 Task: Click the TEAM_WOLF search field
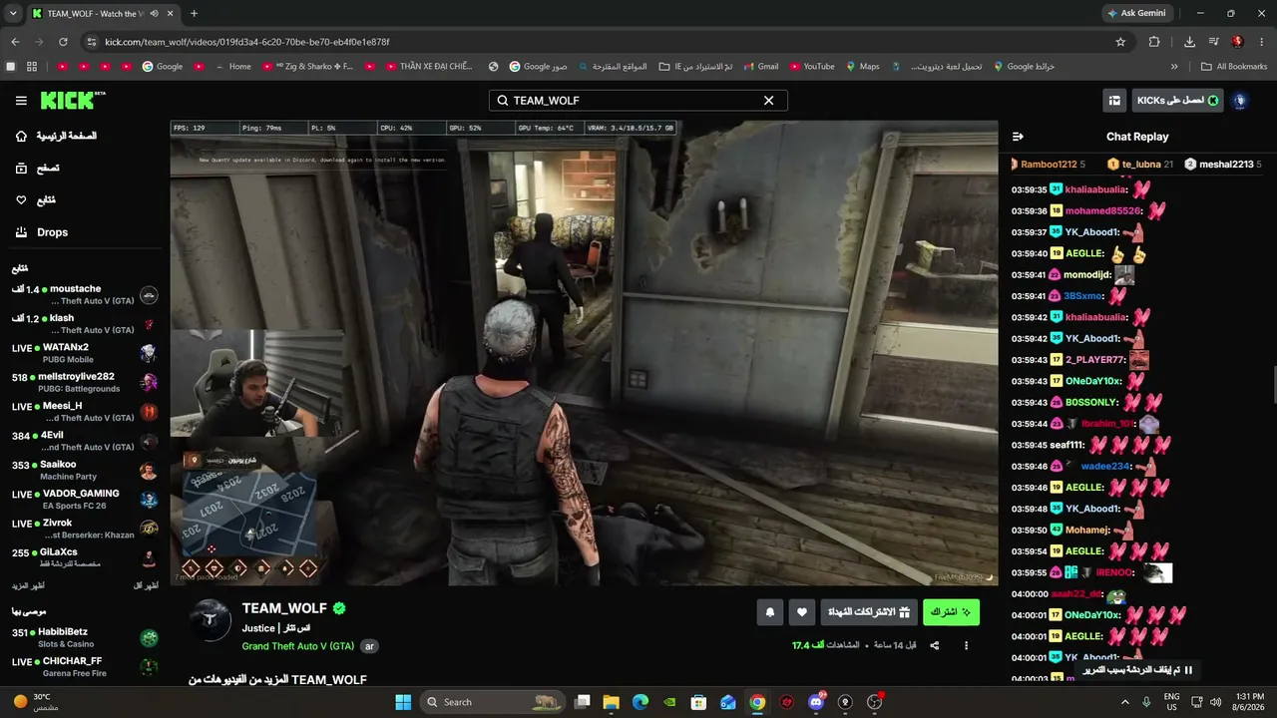pyautogui.click(x=638, y=101)
